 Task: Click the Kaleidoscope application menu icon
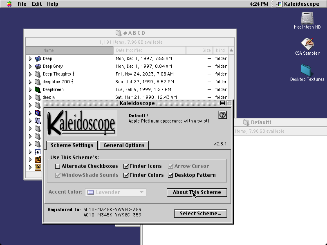pos(279,4)
